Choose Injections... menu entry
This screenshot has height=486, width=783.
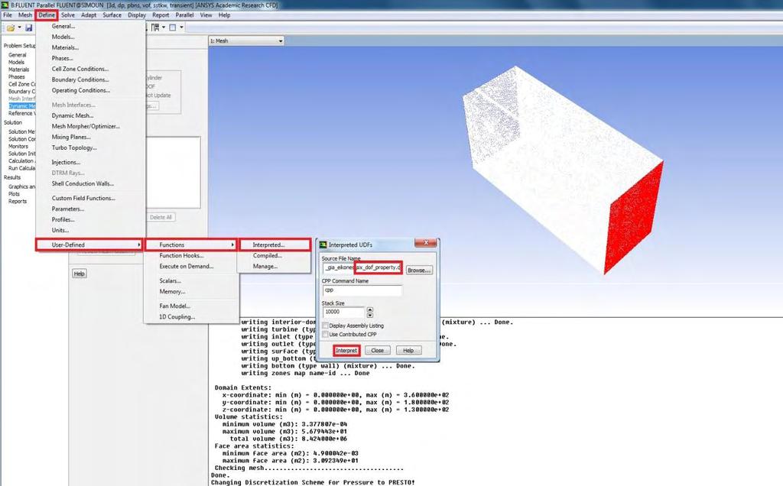coord(66,162)
